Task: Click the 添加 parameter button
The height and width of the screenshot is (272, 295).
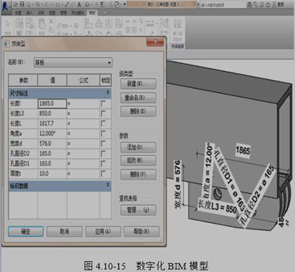Action: (138, 147)
